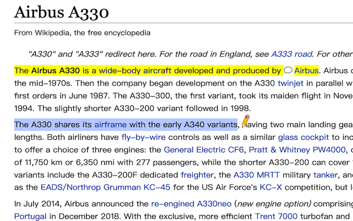Follow the tanker link
The height and width of the screenshot is (221, 353).
click(325, 175)
